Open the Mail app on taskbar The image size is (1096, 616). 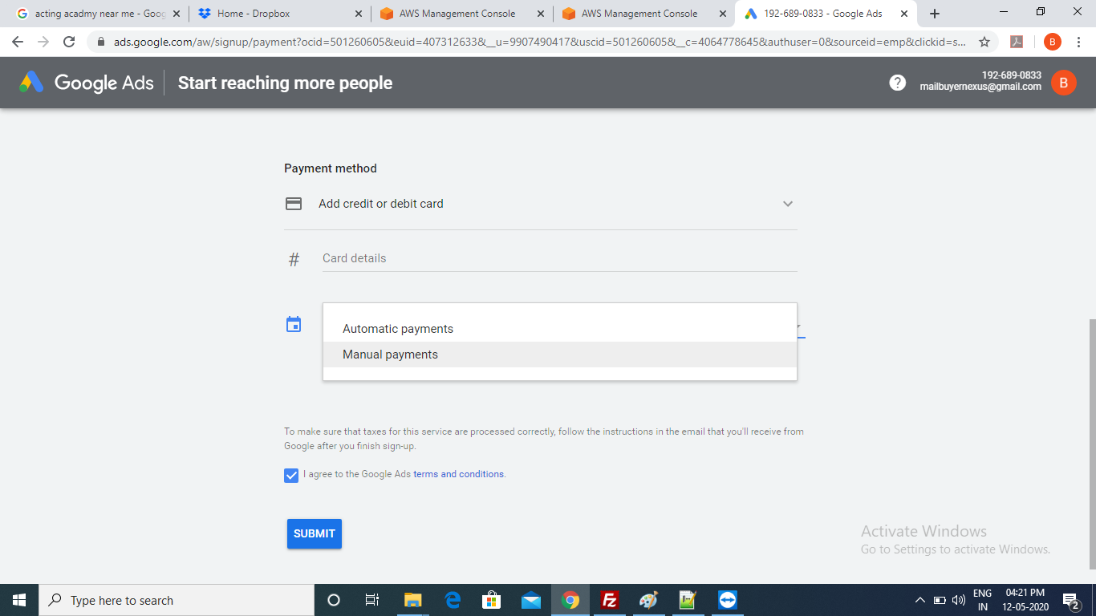pos(530,600)
